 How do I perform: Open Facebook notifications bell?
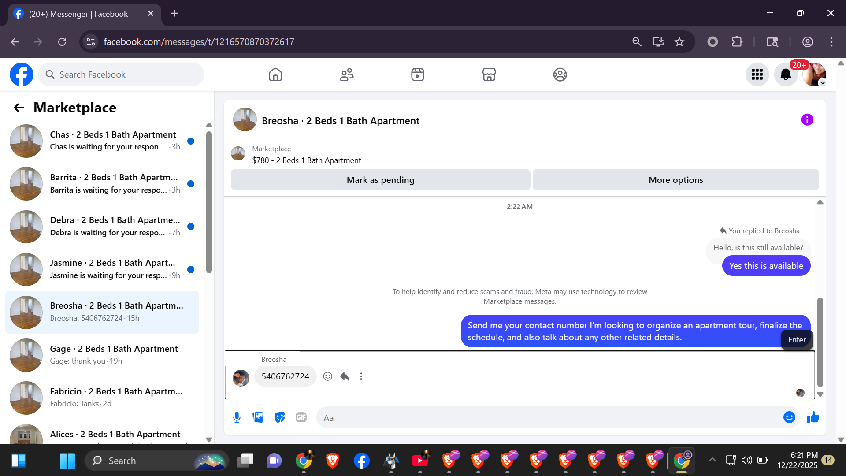786,74
